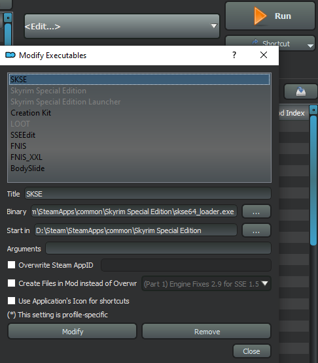Click the Mod Index column header

tap(294, 113)
